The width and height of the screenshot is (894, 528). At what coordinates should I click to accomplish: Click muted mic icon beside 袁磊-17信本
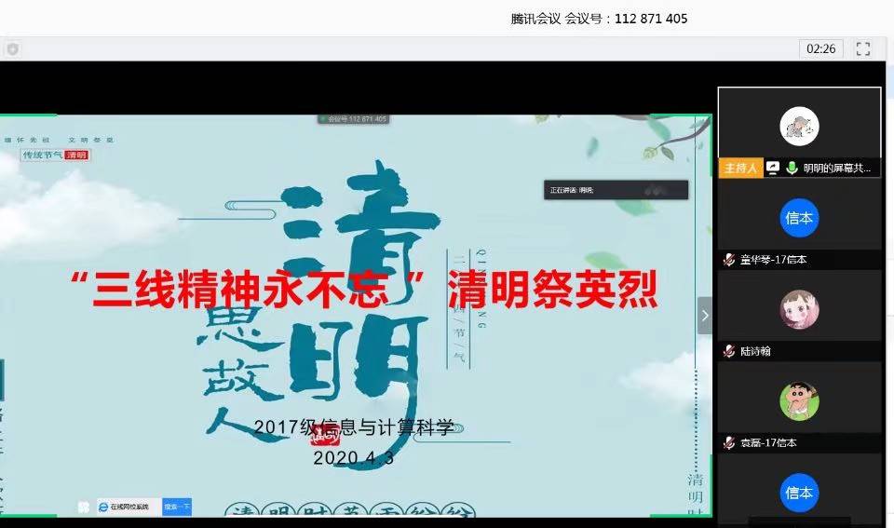729,442
